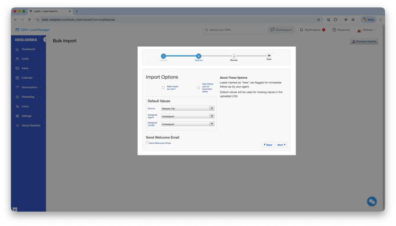Click the Send Welcome Email label link
This screenshot has height=226, width=396.
point(160,143)
